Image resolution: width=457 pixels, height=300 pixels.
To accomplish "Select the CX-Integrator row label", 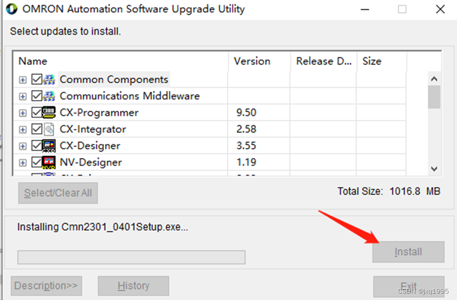I will click(93, 129).
